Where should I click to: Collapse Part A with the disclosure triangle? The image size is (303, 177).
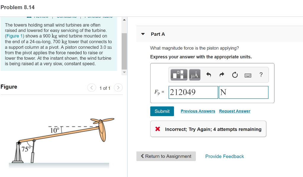tap(143, 34)
